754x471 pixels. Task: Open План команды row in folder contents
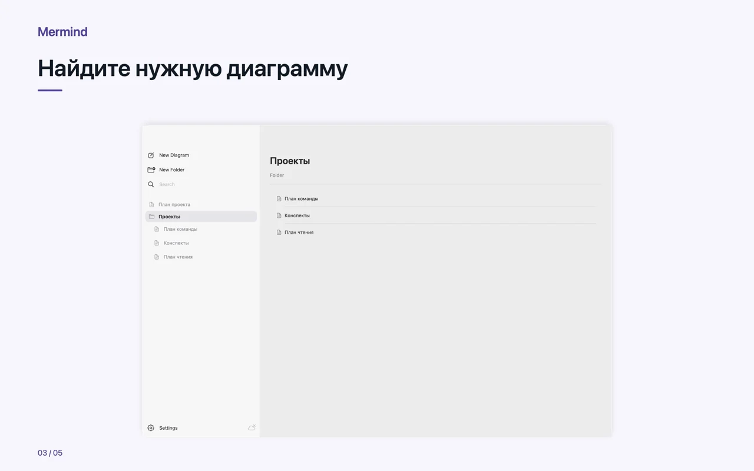click(435, 198)
